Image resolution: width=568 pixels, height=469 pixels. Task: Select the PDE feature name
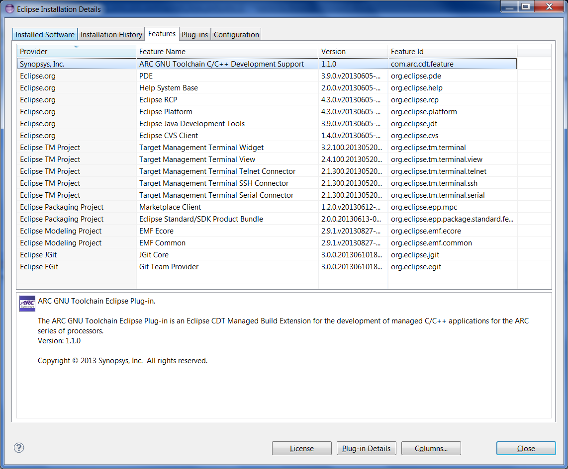146,76
